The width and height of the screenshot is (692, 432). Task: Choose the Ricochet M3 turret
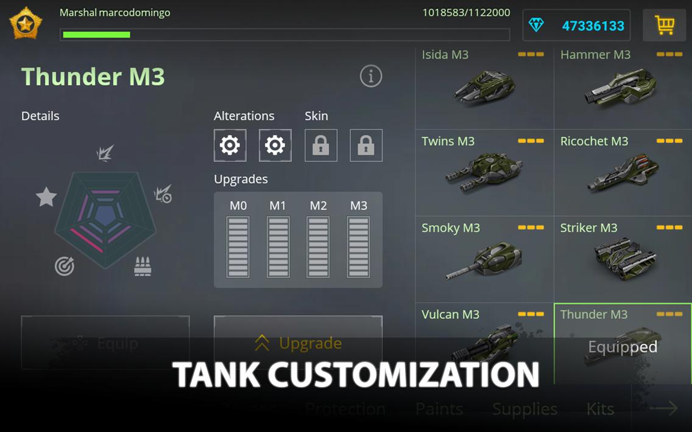pyautogui.click(x=623, y=173)
